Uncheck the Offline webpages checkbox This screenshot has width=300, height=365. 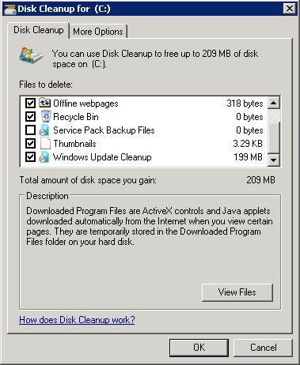(30, 103)
